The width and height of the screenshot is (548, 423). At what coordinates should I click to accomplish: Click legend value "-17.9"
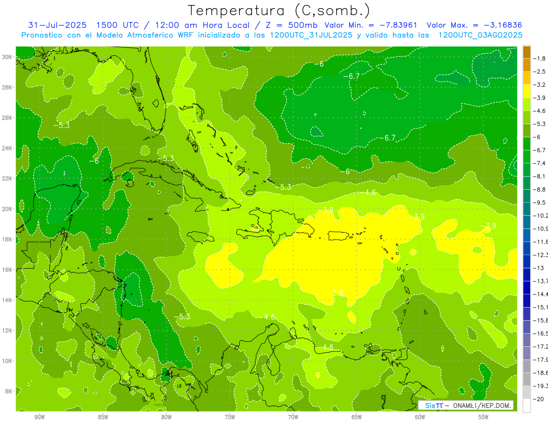tap(541, 360)
